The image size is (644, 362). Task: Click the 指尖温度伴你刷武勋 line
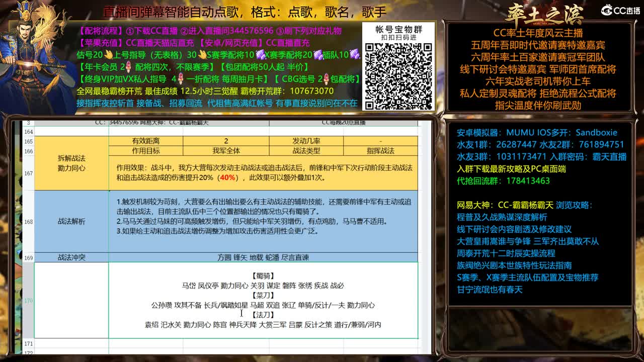coord(538,106)
